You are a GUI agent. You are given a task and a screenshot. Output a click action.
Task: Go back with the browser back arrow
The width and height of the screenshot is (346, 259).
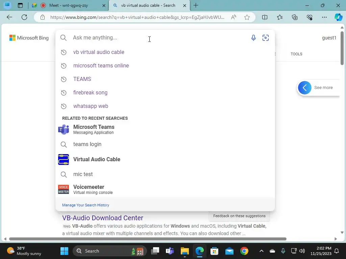9,17
